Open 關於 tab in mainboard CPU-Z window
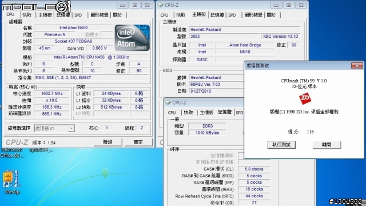The width and height of the screenshot is (366, 206). [x=271, y=15]
